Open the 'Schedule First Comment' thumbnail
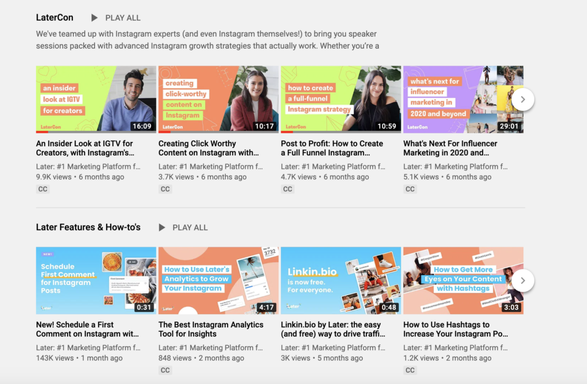This screenshot has width=587, height=384. click(x=96, y=280)
